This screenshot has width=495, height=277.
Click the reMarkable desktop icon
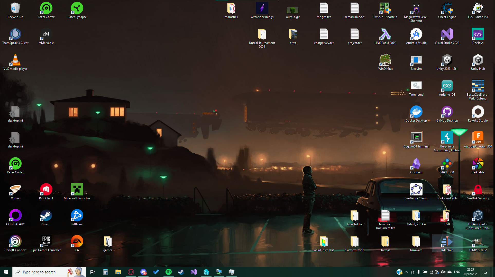(x=46, y=36)
